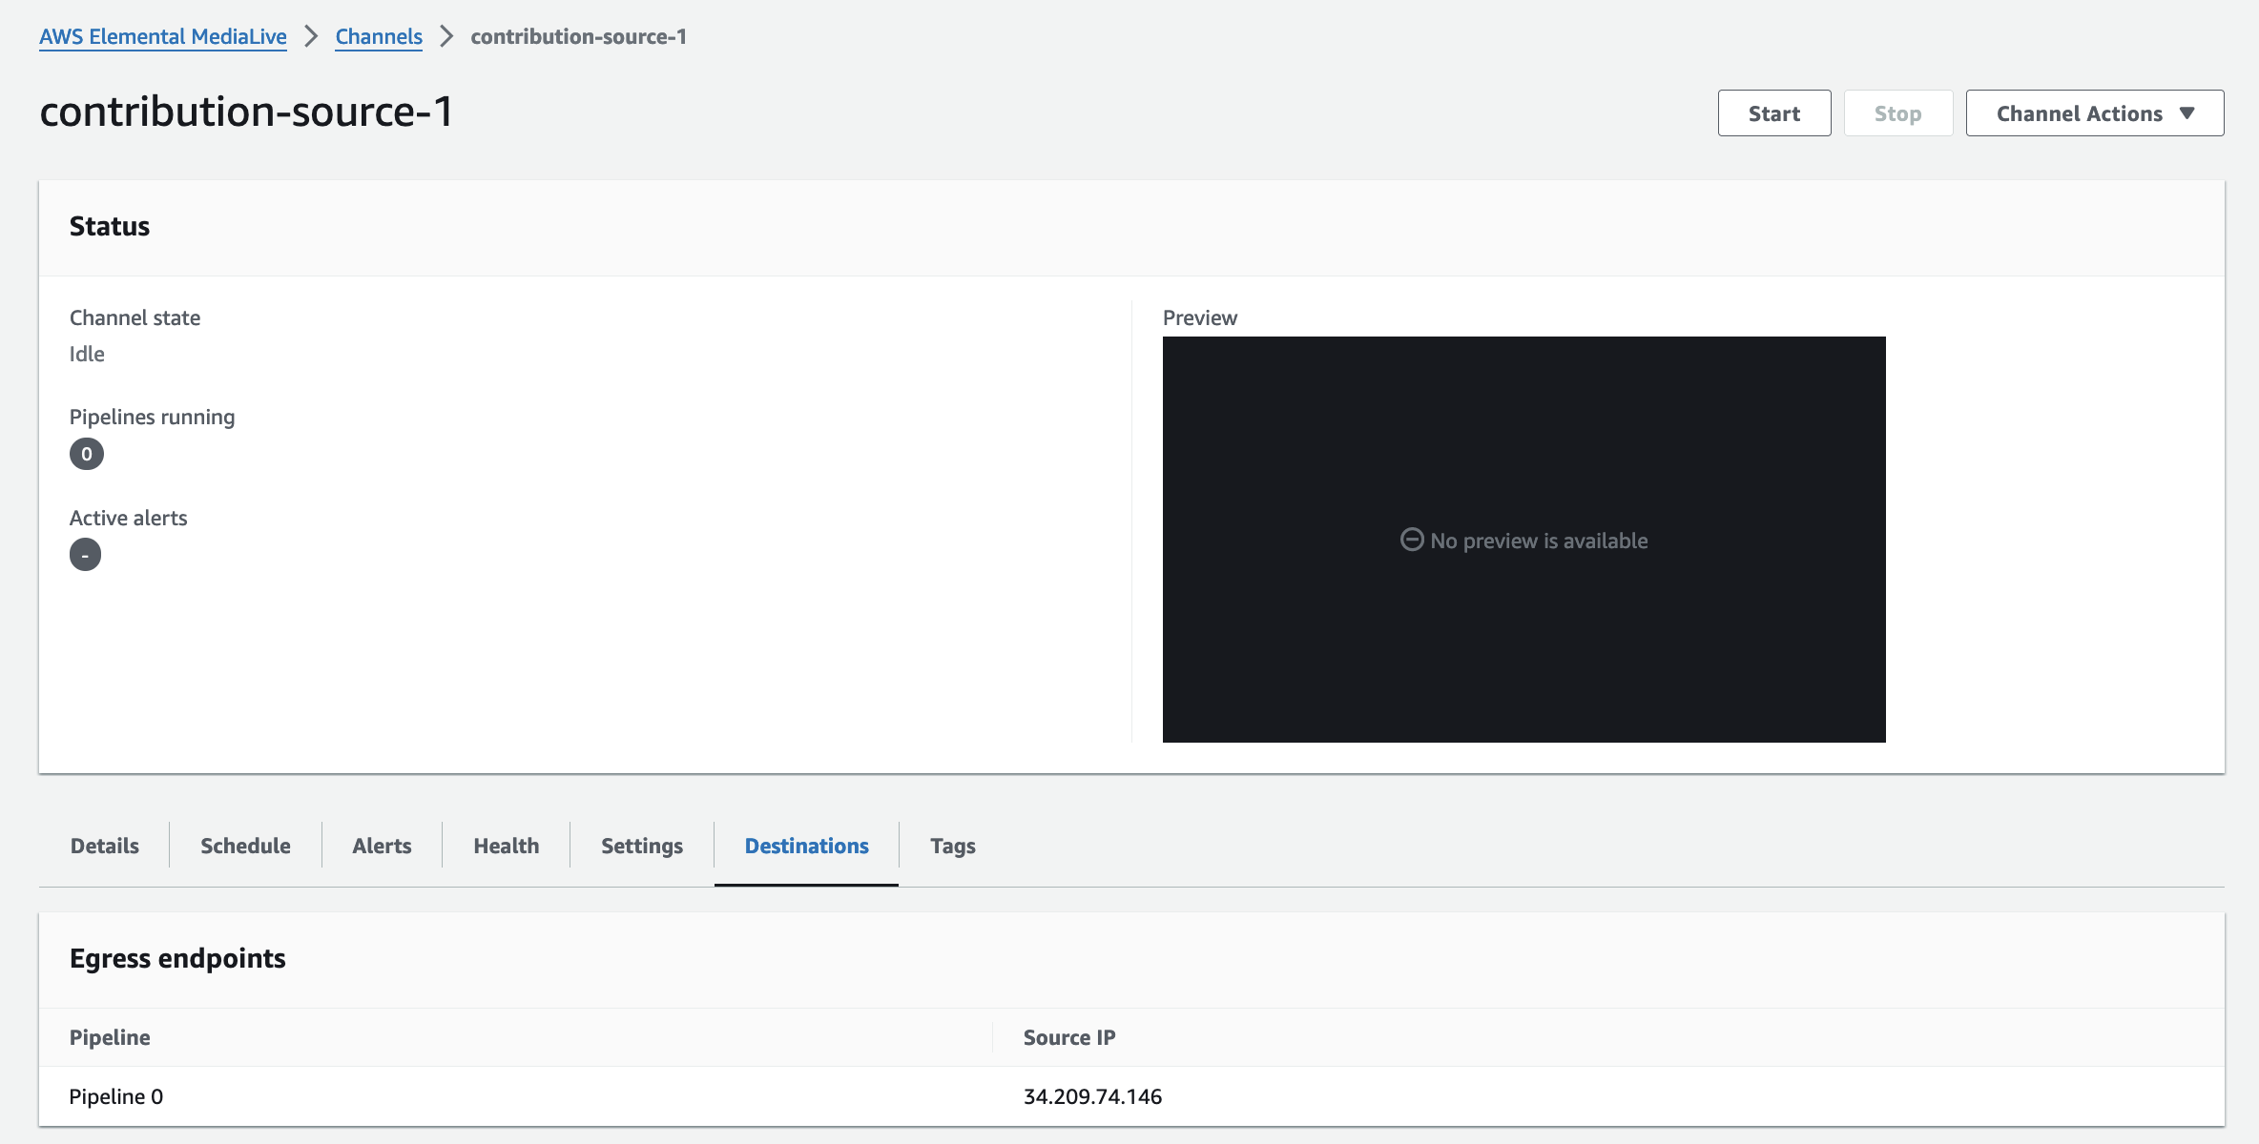The height and width of the screenshot is (1144, 2259).
Task: Click the disabled Stop button
Action: 1897,113
